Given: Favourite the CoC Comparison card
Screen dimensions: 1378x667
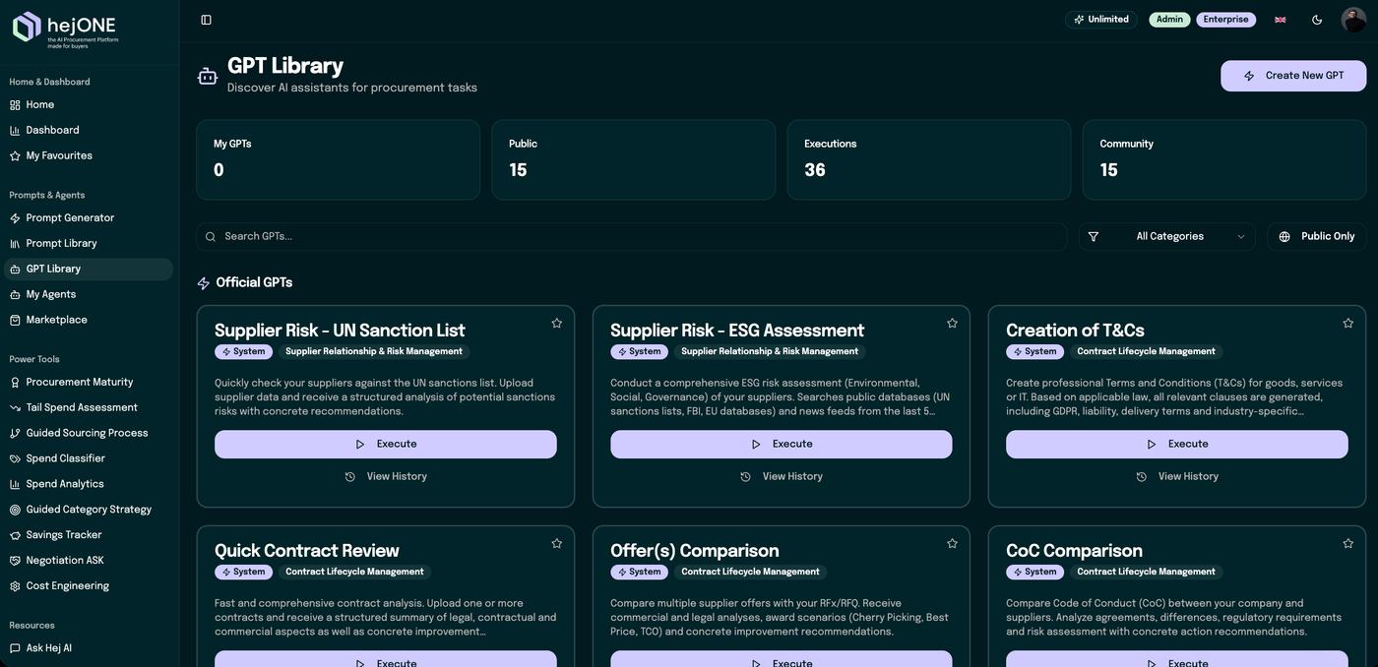Looking at the screenshot, I should pos(1347,543).
